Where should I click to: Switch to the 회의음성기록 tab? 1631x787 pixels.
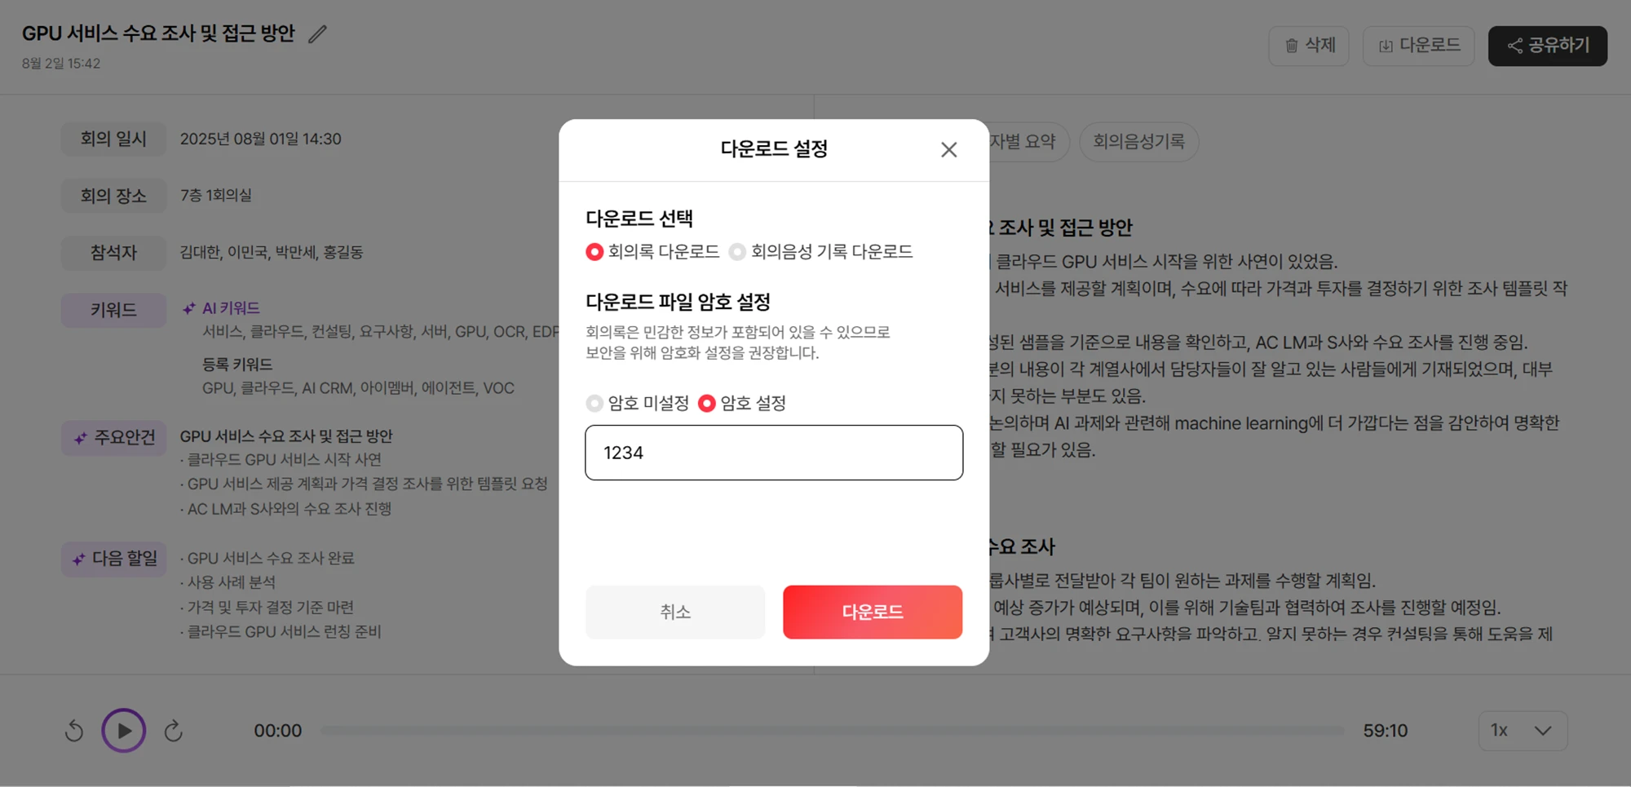coord(1138,142)
